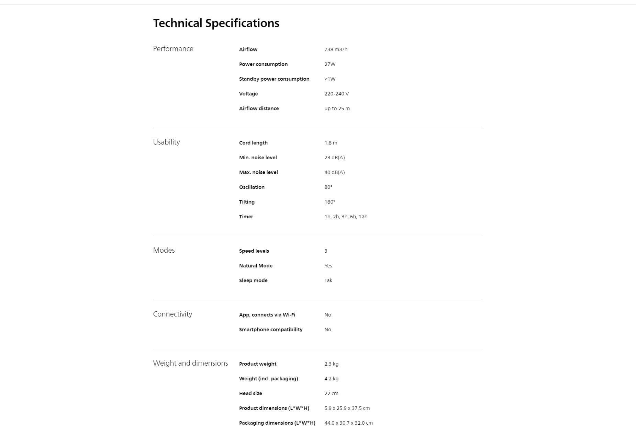Image resolution: width=636 pixels, height=437 pixels.
Task: Click the Max. noise level value 40 dB(A)
Action: 334,172
